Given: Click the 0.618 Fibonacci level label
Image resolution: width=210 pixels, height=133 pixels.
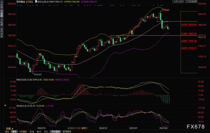Looking at the screenshot, I should [189, 48].
